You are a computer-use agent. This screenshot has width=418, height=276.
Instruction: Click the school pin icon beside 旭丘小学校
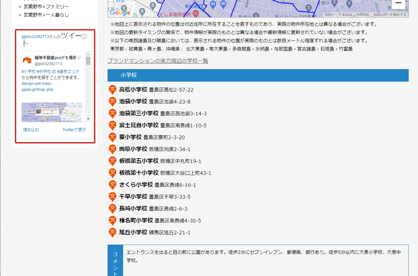[x=113, y=232]
